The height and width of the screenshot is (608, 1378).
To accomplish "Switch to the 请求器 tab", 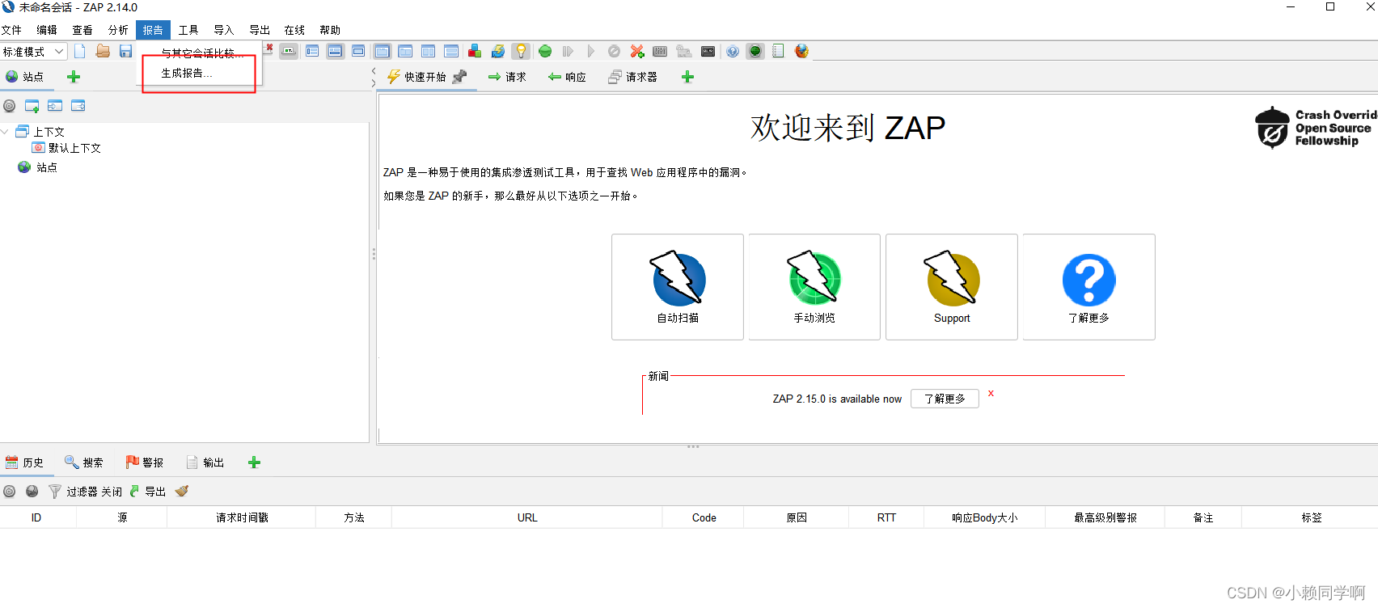I will point(632,77).
